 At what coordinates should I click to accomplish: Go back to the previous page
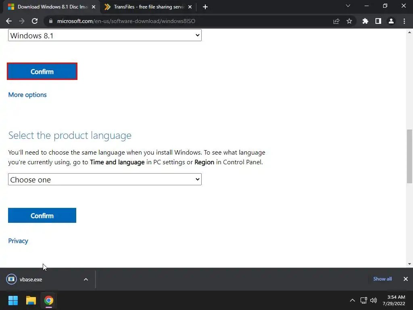pos(9,21)
